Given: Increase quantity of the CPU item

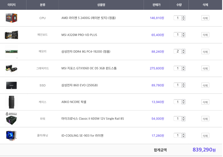Looking at the screenshot, I should [x=183, y=17].
